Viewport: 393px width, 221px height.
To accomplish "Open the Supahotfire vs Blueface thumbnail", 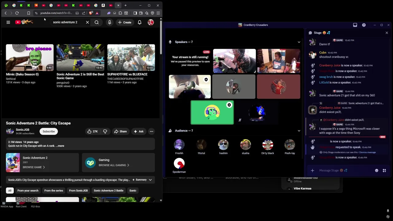I will tap(131, 58).
